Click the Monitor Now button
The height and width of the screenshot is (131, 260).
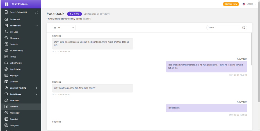click(x=231, y=4)
